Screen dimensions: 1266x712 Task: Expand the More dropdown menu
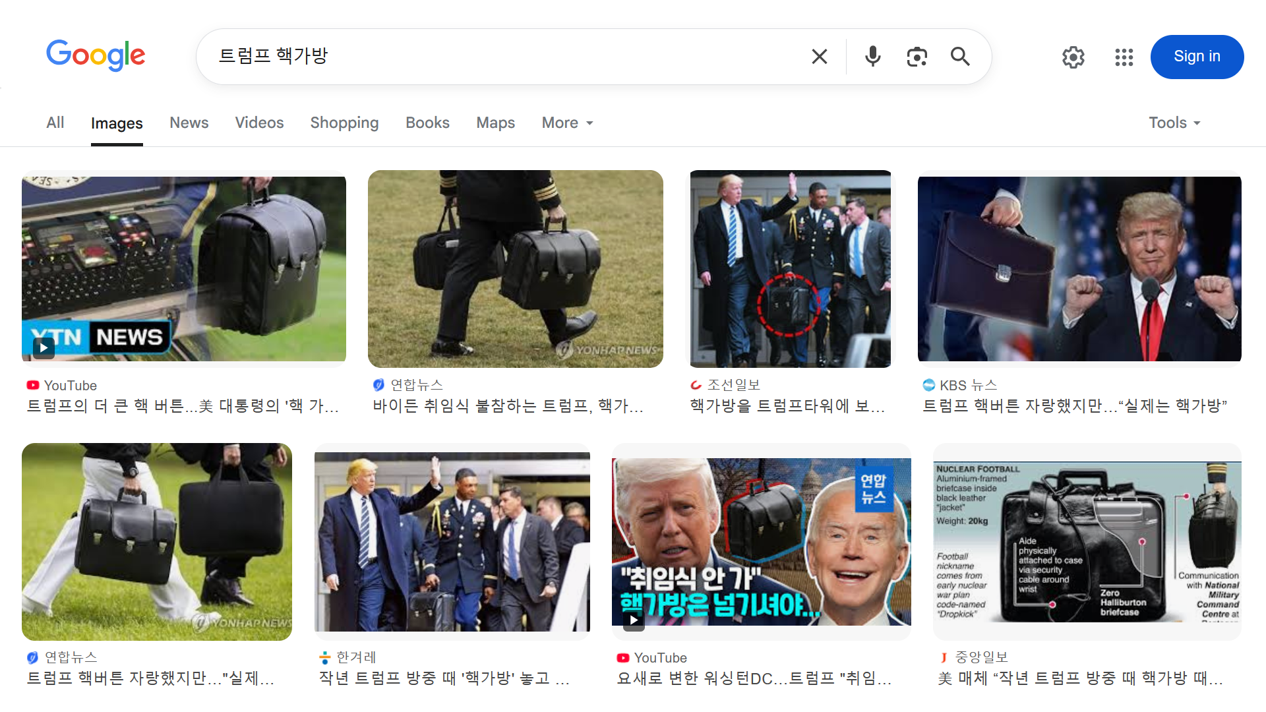click(567, 123)
